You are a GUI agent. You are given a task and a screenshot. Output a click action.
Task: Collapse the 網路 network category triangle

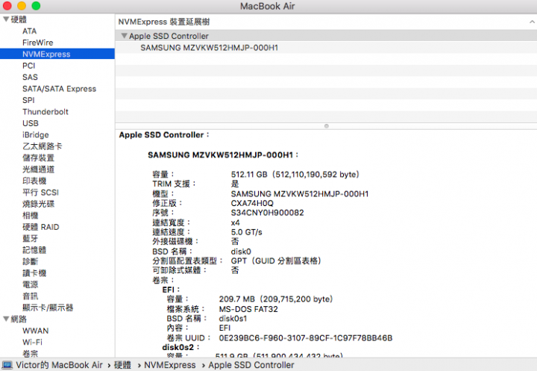[x=6, y=319]
